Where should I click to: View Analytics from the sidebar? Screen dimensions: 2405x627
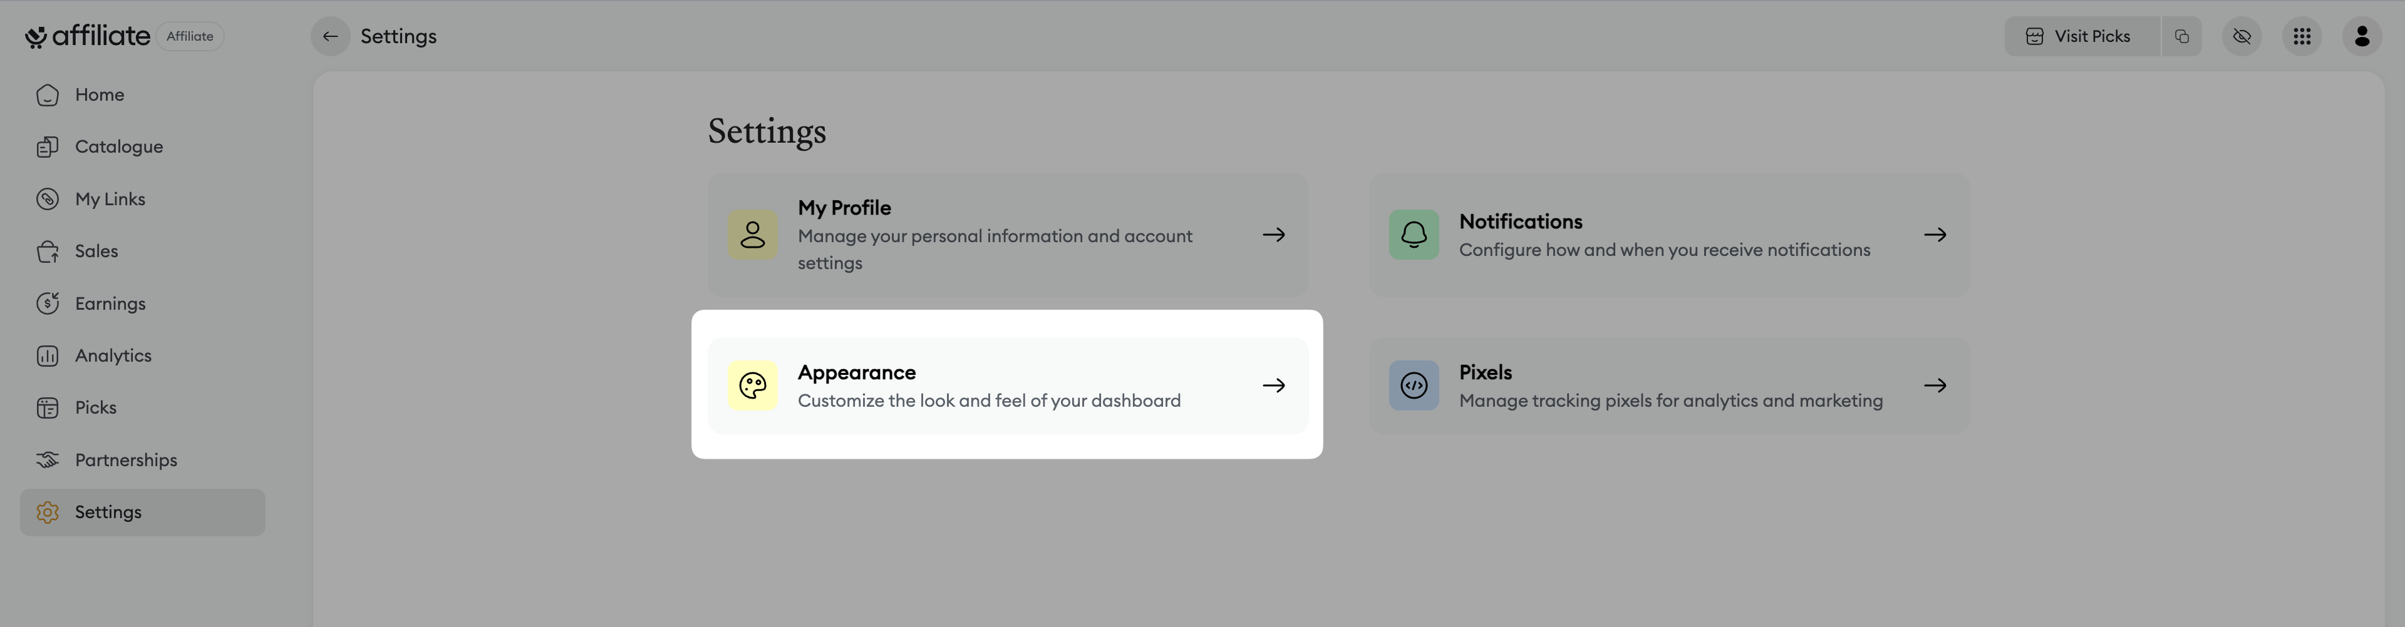[x=113, y=355]
